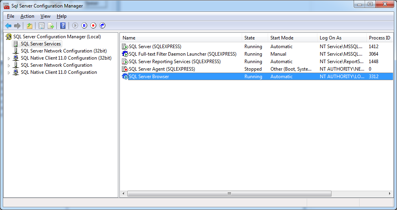Click the SQL Server Browser gear icon
Screen dimensions: 397x210
125,76
